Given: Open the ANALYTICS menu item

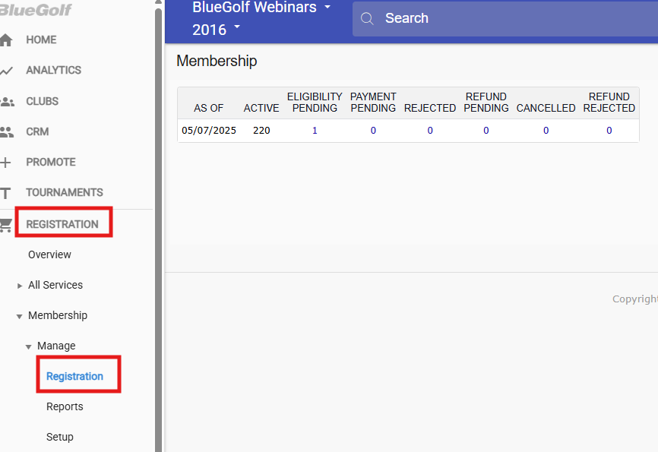Looking at the screenshot, I should [x=54, y=70].
